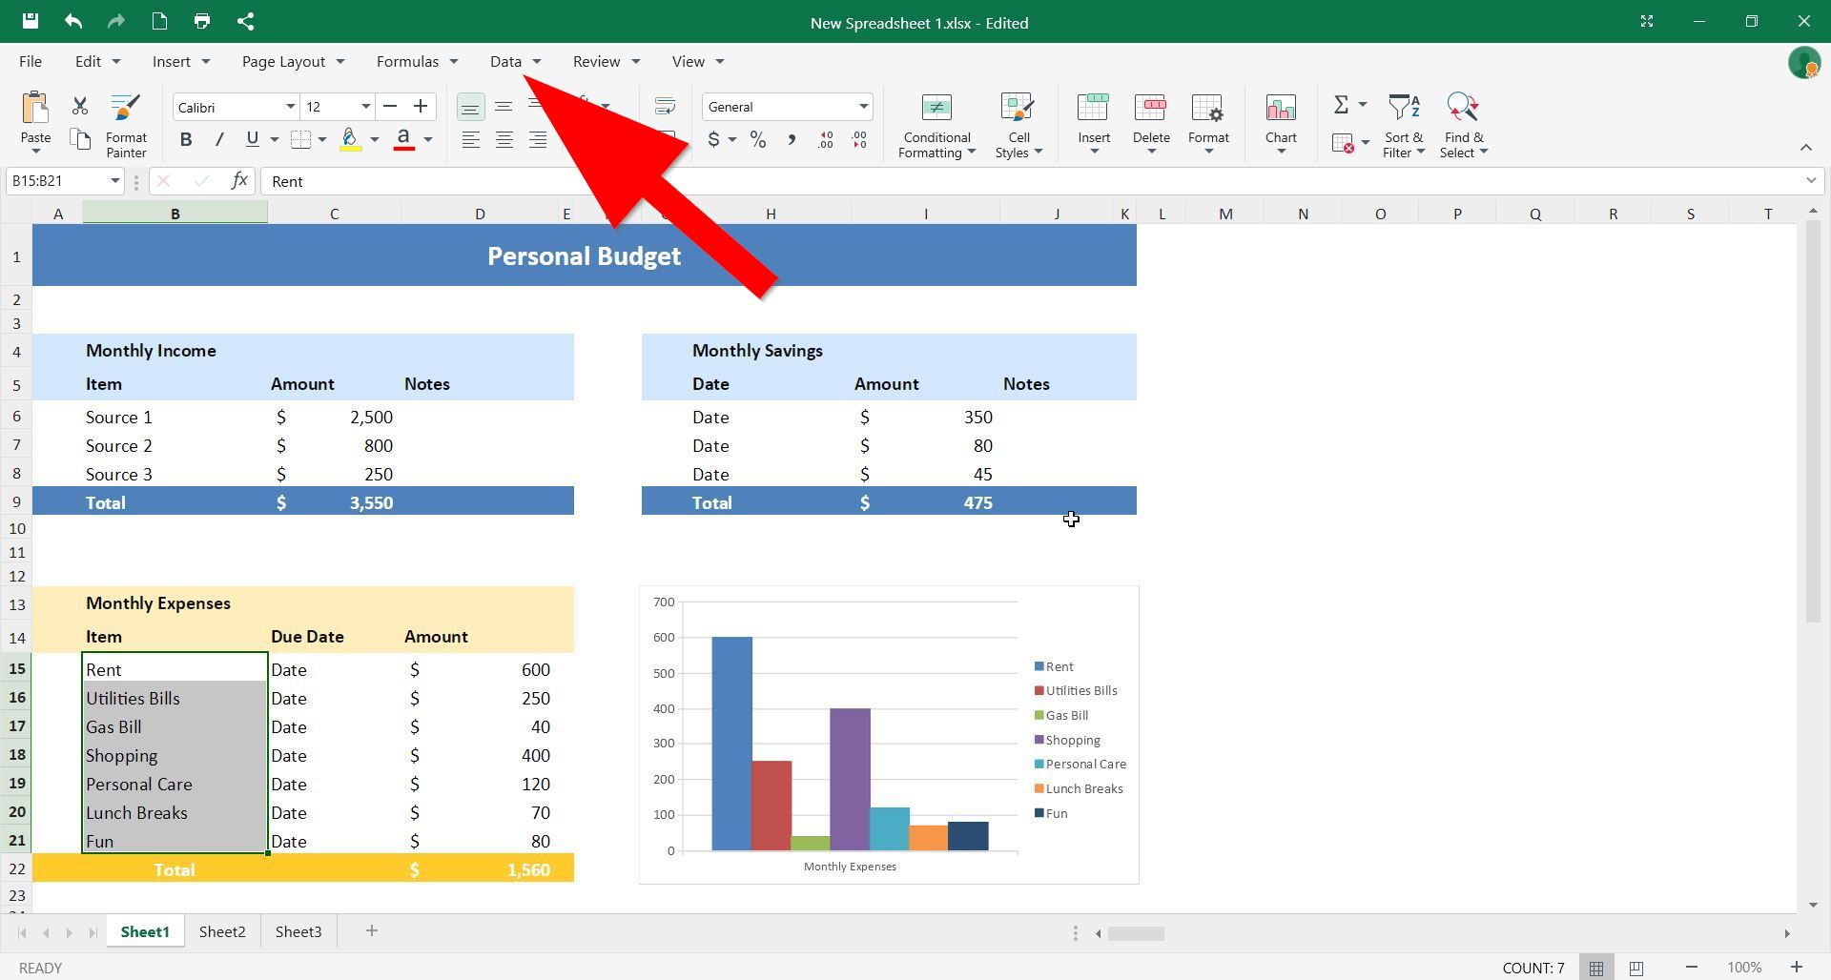Image resolution: width=1831 pixels, height=980 pixels.
Task: Delete cells using Delete tool
Action: pos(1151,125)
